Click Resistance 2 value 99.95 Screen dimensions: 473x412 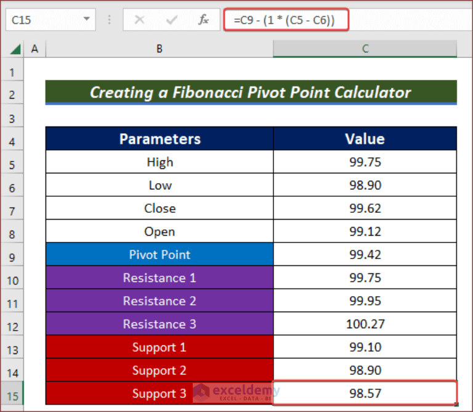tap(365, 301)
